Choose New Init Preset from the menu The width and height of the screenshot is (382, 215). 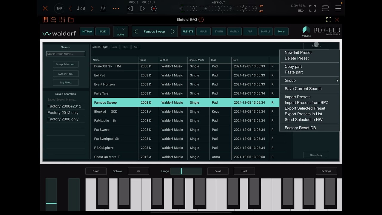click(x=298, y=53)
